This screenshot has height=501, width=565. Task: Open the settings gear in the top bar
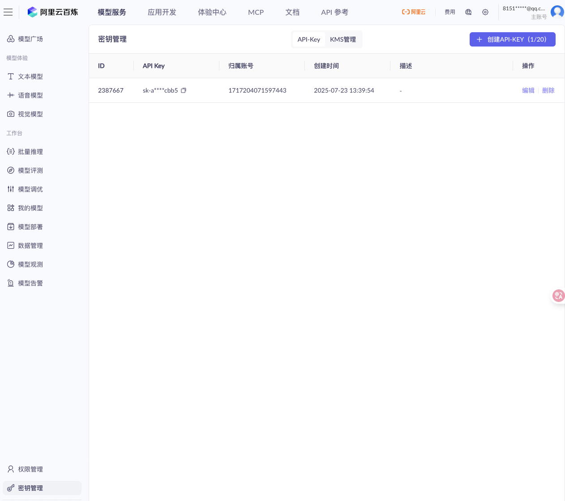click(x=485, y=12)
